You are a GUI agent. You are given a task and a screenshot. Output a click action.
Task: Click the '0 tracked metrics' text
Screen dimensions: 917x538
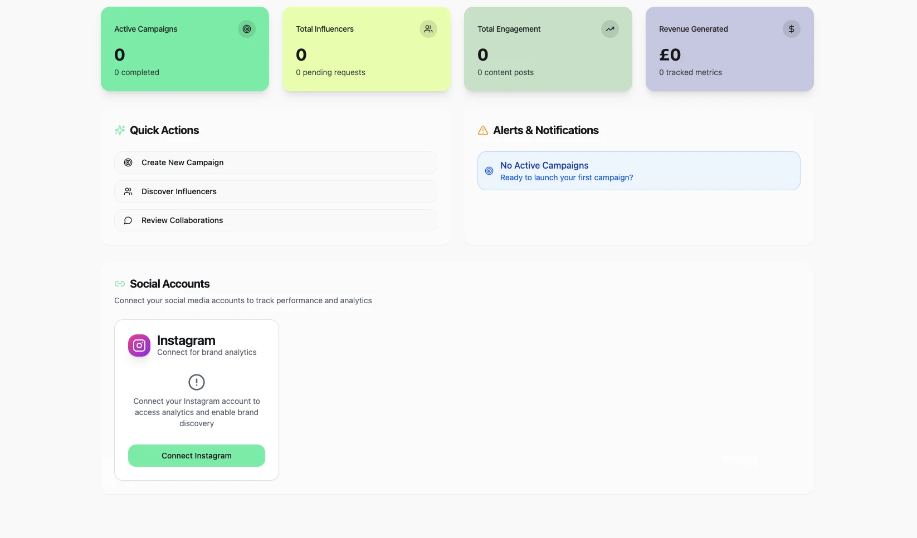(690, 72)
